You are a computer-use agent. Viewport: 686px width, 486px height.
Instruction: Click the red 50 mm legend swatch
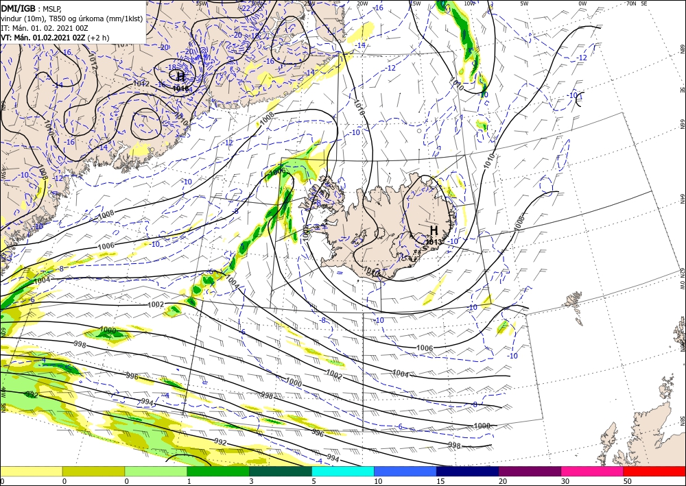click(654, 471)
